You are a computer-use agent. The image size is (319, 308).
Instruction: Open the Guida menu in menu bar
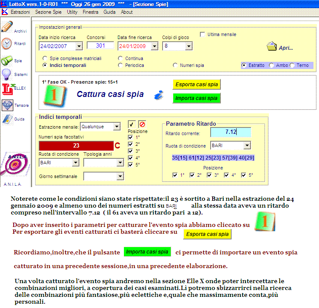point(109,12)
